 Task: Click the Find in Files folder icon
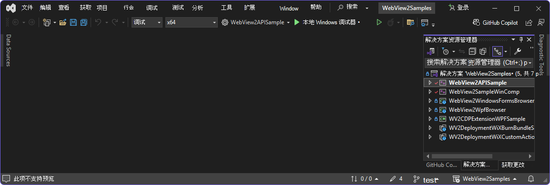[x=410, y=22]
